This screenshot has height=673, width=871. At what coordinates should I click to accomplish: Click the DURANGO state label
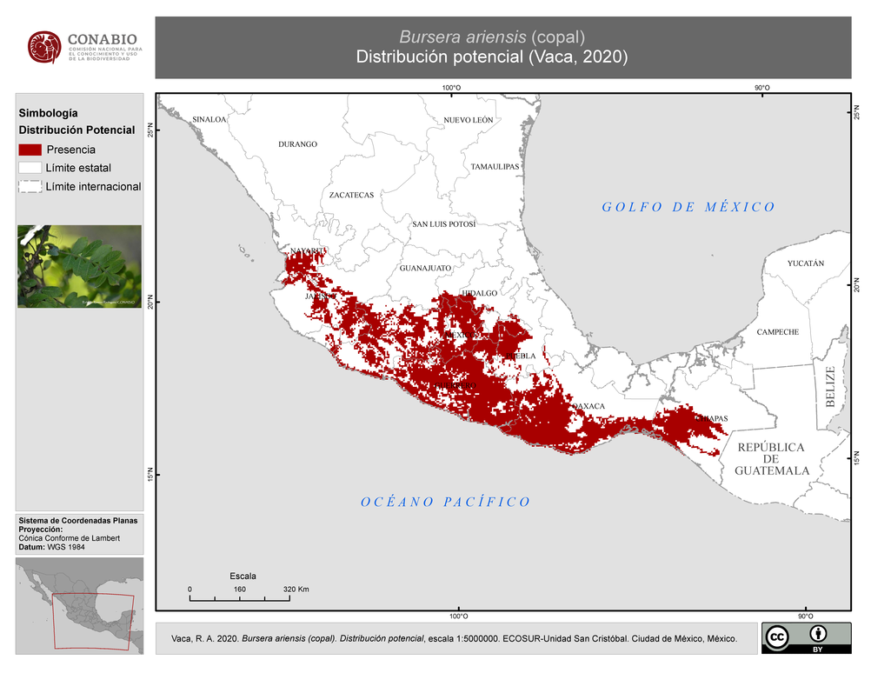(x=298, y=144)
